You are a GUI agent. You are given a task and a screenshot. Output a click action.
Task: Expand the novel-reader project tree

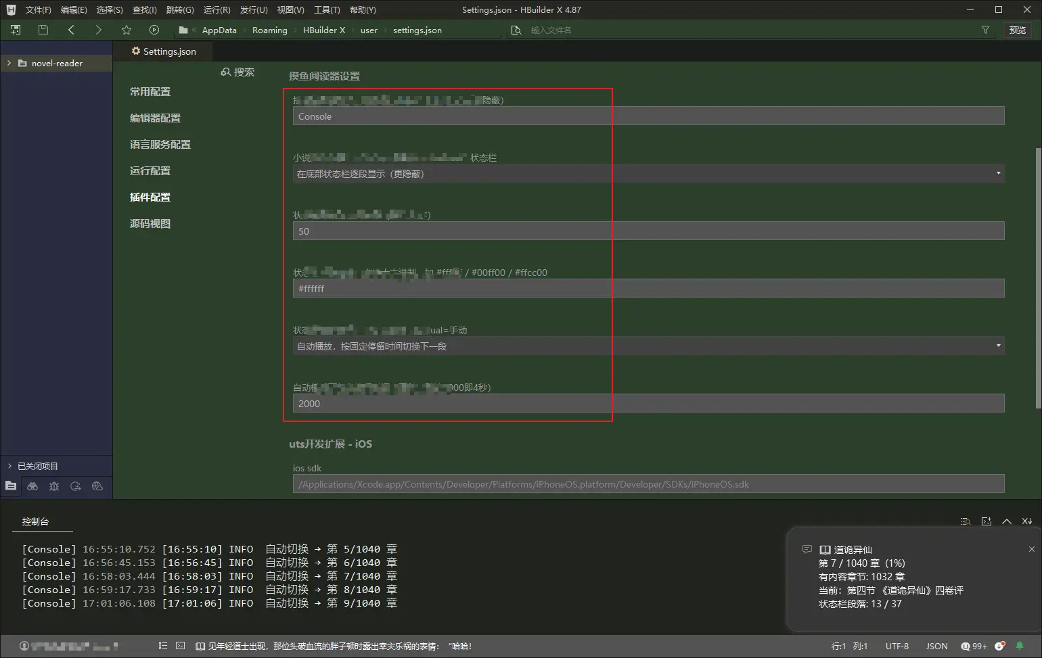click(9, 63)
